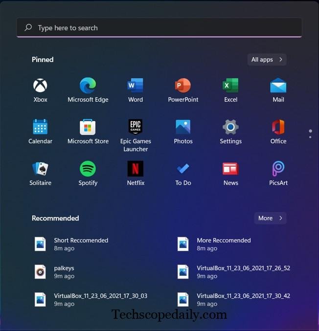Screen dimensions: 319x331
Task: Launch the Office app
Action: pyautogui.click(x=278, y=132)
